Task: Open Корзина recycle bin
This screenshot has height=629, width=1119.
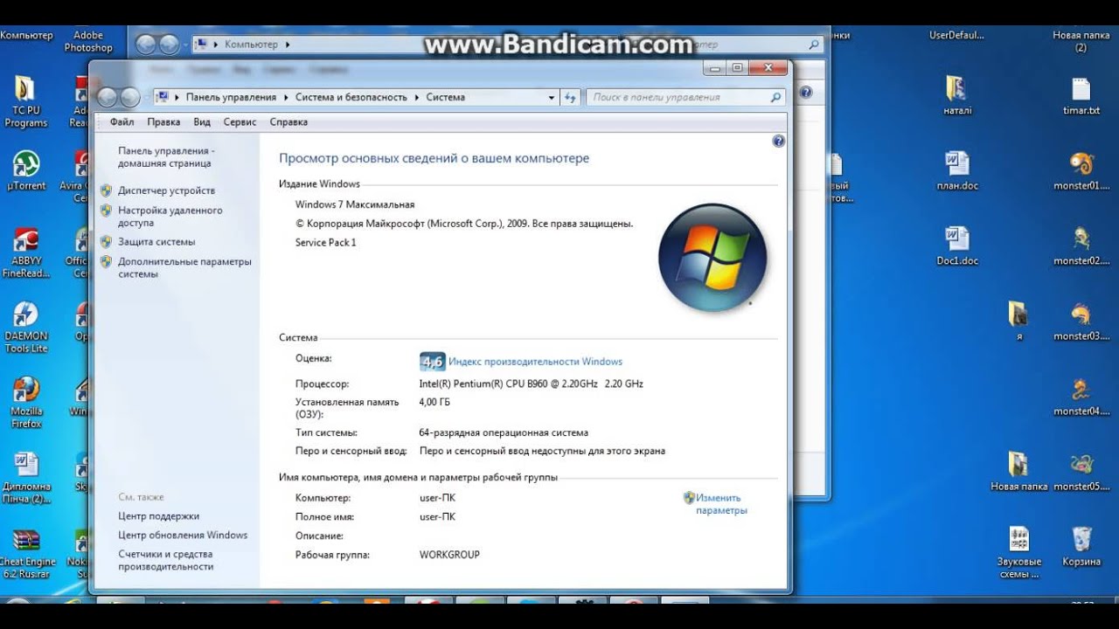Action: pos(1081,546)
